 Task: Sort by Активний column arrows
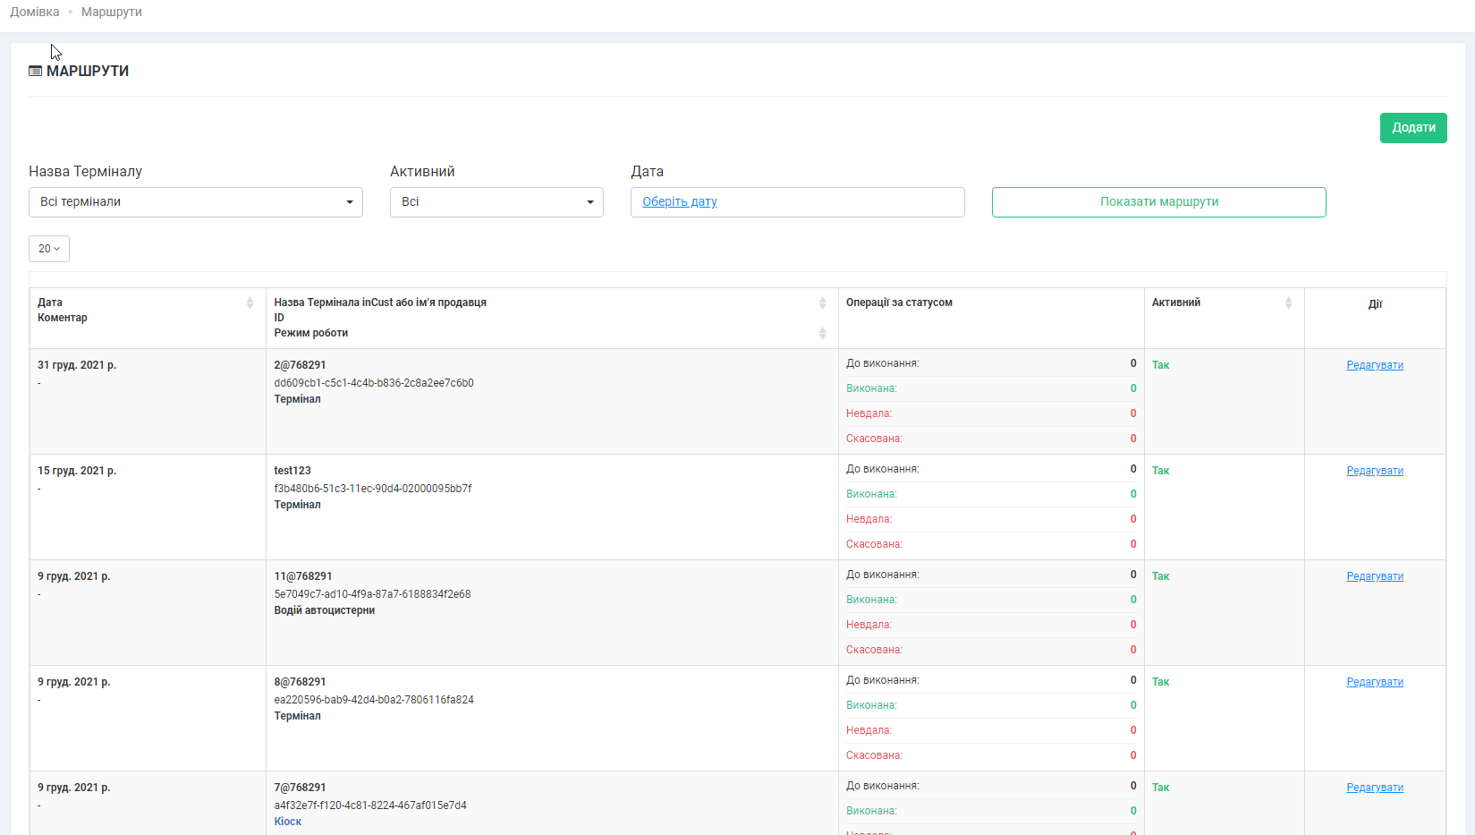[x=1288, y=303]
